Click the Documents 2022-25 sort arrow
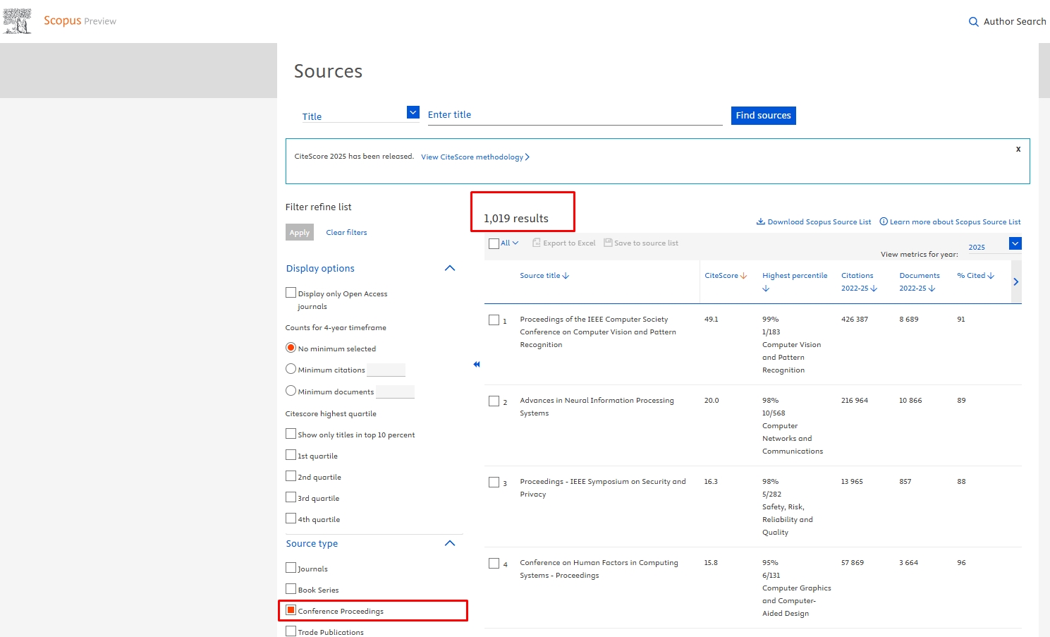The width and height of the screenshot is (1050, 637). coord(932,289)
